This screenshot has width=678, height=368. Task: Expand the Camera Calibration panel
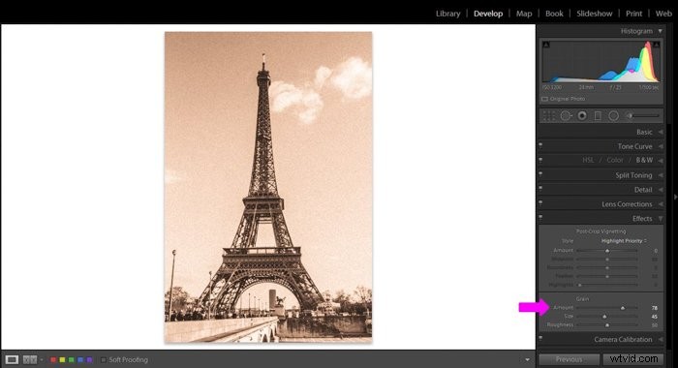point(661,340)
